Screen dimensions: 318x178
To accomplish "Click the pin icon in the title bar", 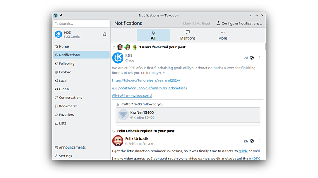I will pos(61,15).
